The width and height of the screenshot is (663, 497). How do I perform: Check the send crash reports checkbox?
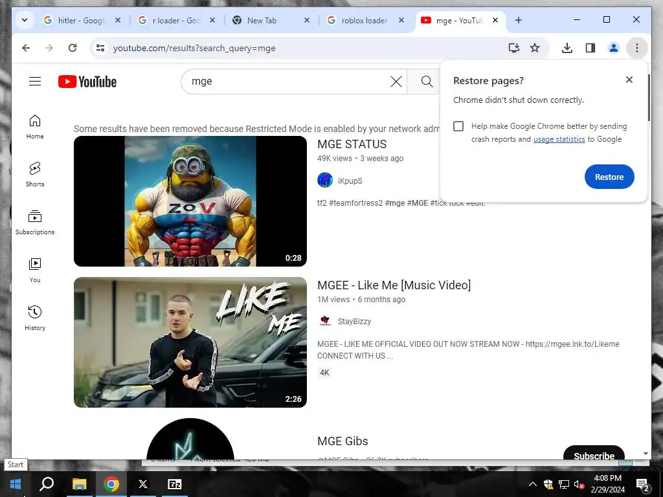[458, 126]
